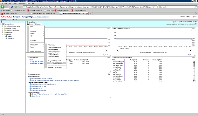Open Configuring a Virtual Host link
The image size is (198, 116).
39,90
